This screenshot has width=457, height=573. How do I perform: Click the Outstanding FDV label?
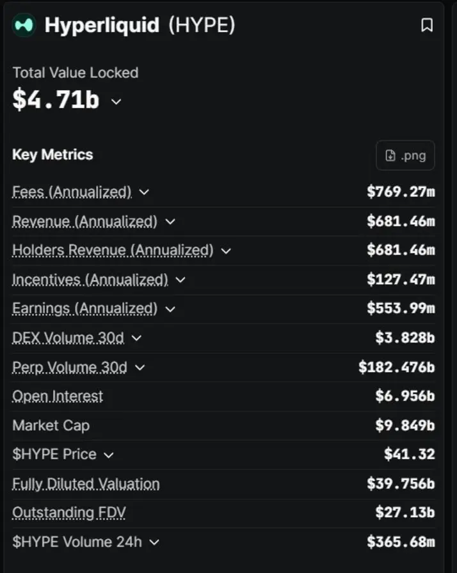tap(69, 513)
